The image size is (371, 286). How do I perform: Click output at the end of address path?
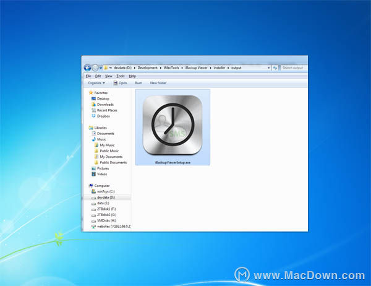[x=236, y=67]
